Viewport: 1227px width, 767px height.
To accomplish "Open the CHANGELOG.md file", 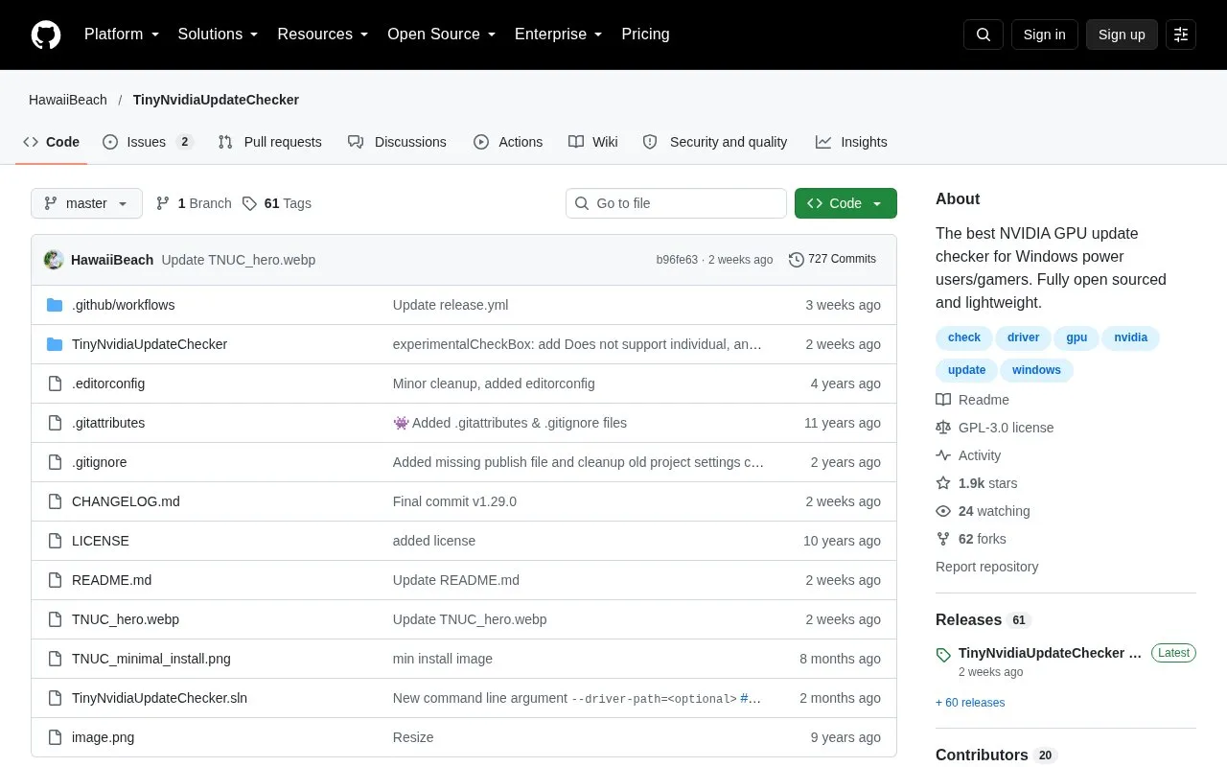I will coord(126,501).
